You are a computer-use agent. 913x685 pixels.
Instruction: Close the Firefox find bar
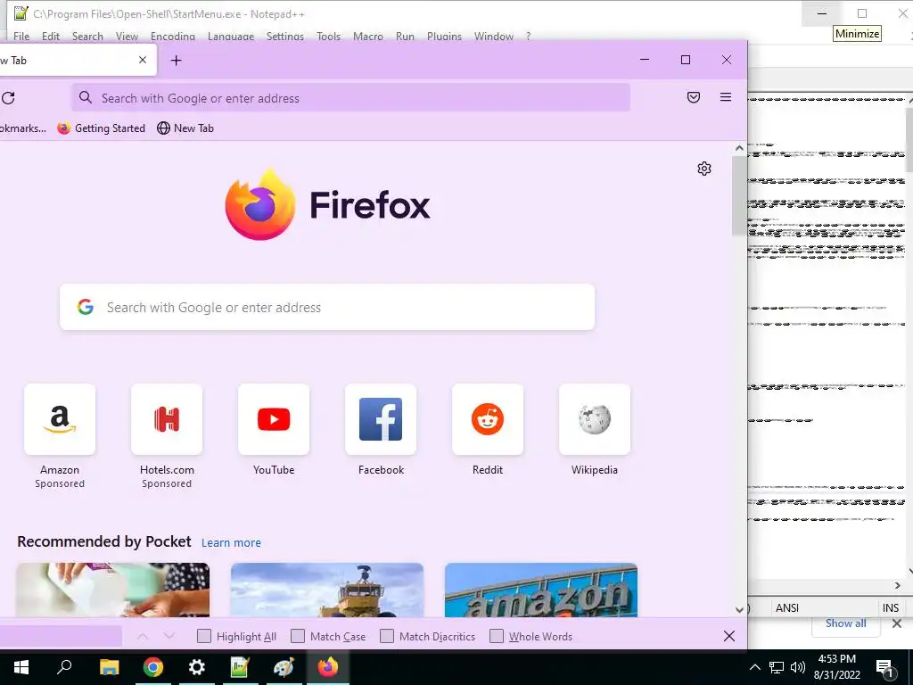pyautogui.click(x=729, y=636)
